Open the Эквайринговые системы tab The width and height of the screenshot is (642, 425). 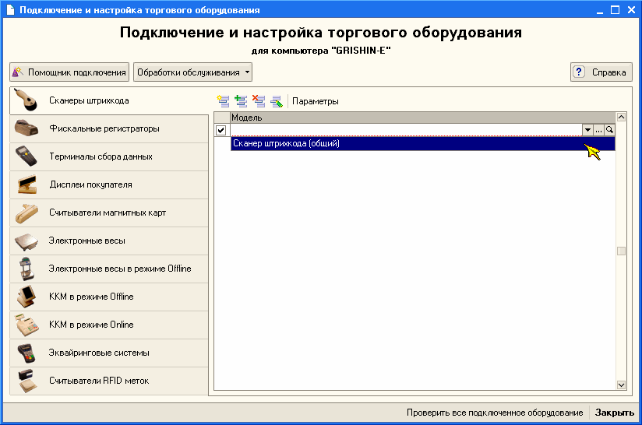pos(109,353)
